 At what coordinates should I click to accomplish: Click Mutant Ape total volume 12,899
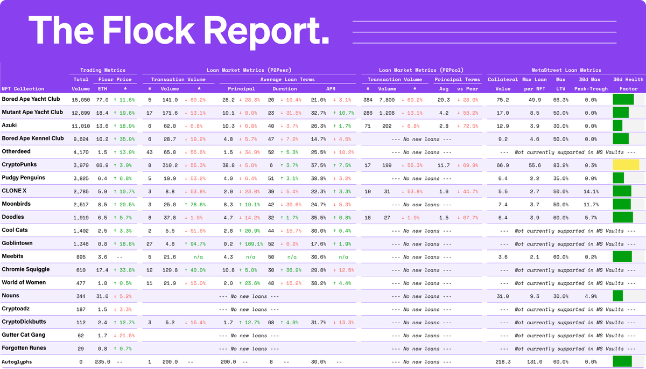[81, 113]
